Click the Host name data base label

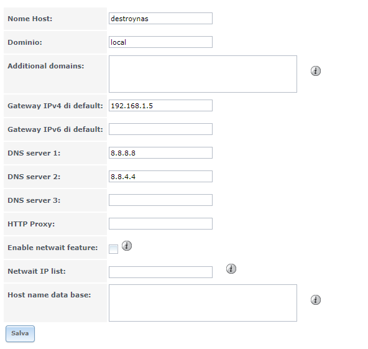[49, 295]
